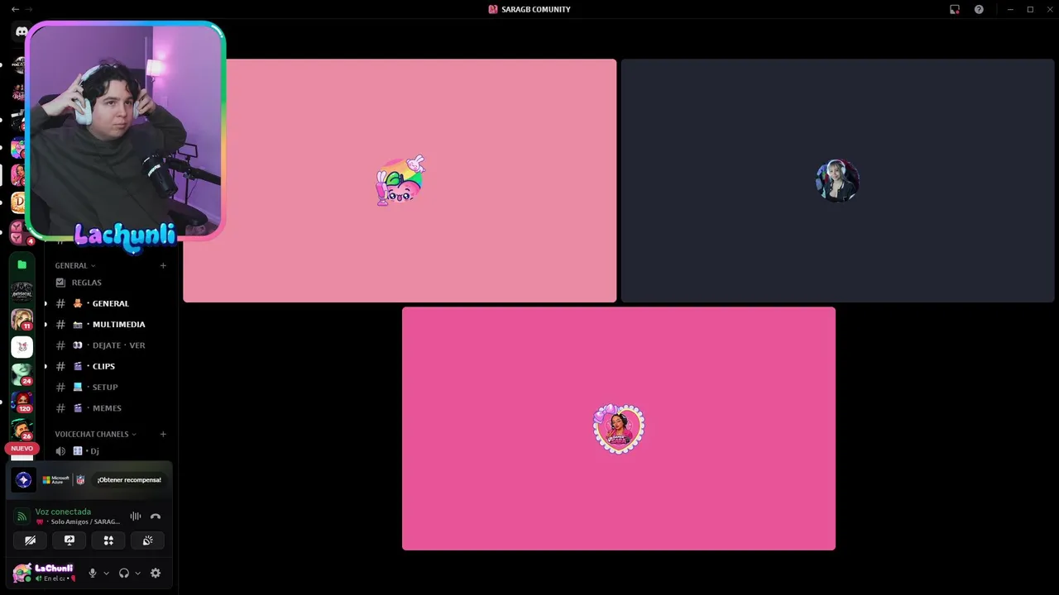Go forward with the arrow
This screenshot has width=1059, height=595.
[29, 9]
